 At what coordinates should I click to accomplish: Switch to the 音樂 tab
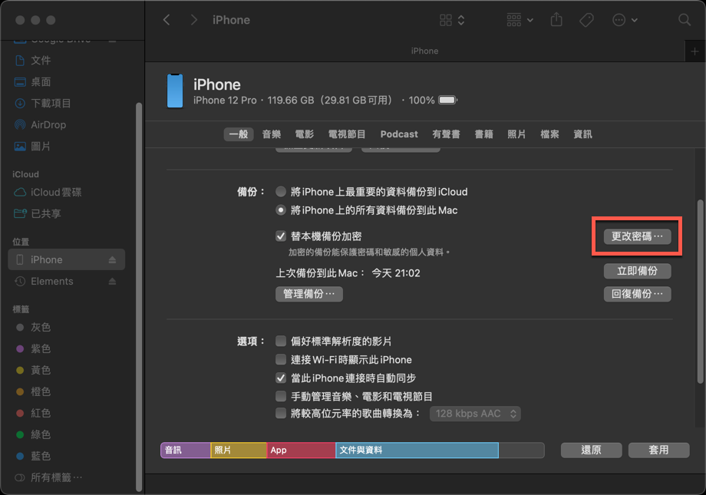pyautogui.click(x=272, y=134)
